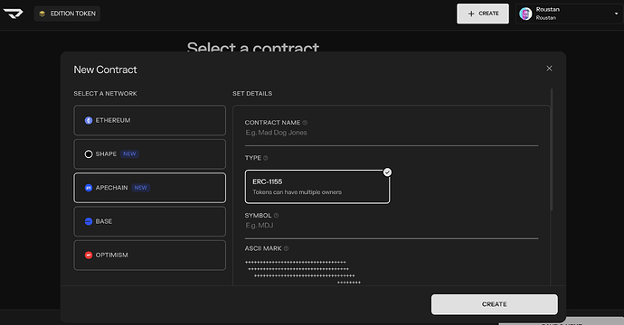Viewport: 624px width, 325px height.
Task: Click the Roustan profile avatar
Action: click(x=525, y=14)
